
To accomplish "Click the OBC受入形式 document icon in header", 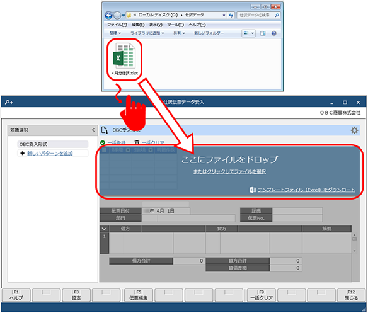I will click(105, 130).
